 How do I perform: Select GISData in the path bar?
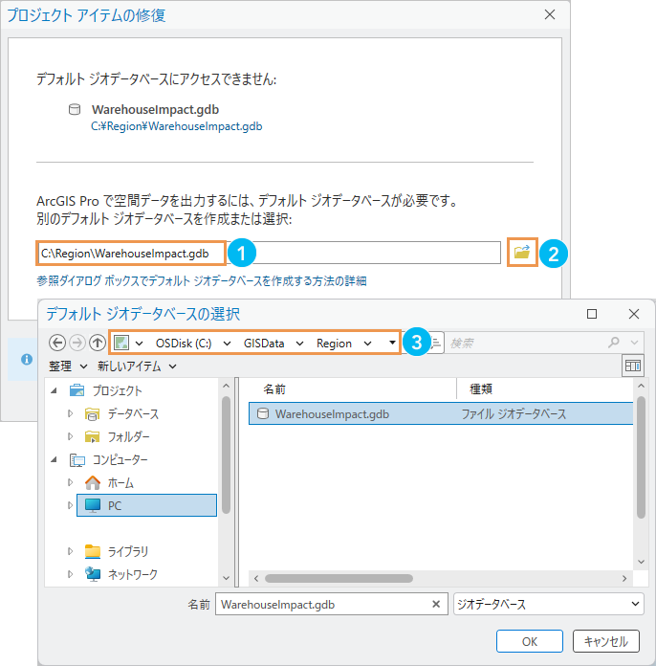tap(264, 344)
